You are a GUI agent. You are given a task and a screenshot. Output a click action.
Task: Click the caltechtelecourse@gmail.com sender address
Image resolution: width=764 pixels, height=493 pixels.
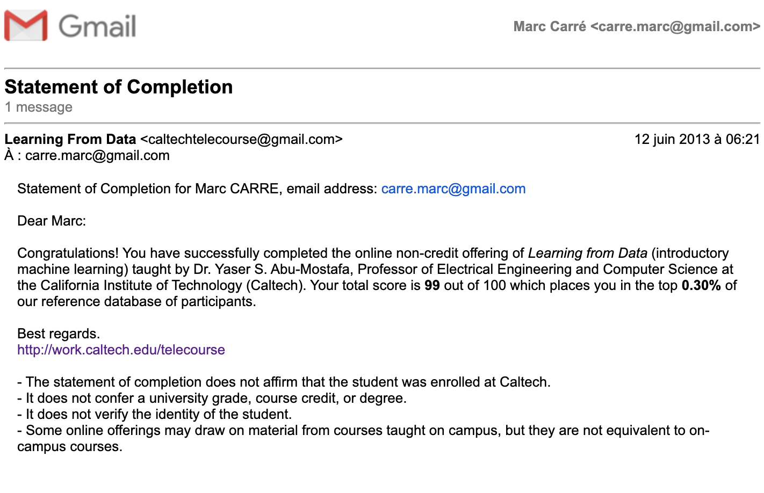(x=241, y=139)
